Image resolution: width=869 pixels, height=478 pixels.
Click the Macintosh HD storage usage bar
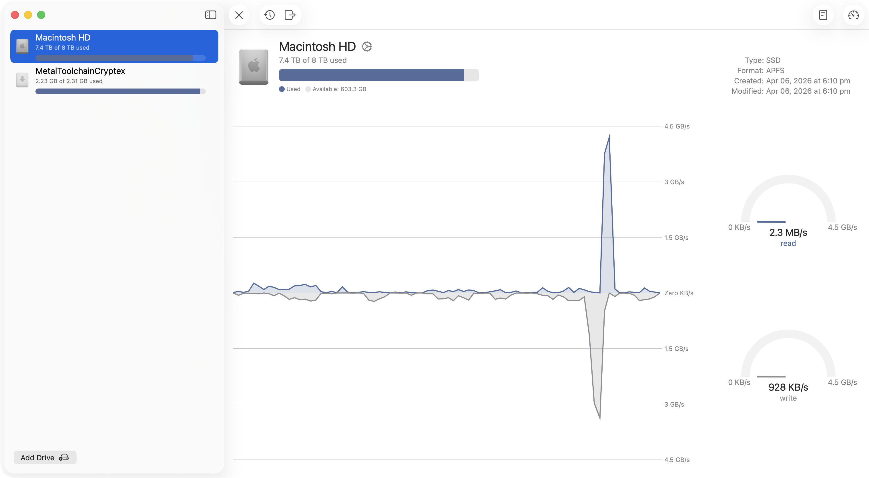click(378, 75)
